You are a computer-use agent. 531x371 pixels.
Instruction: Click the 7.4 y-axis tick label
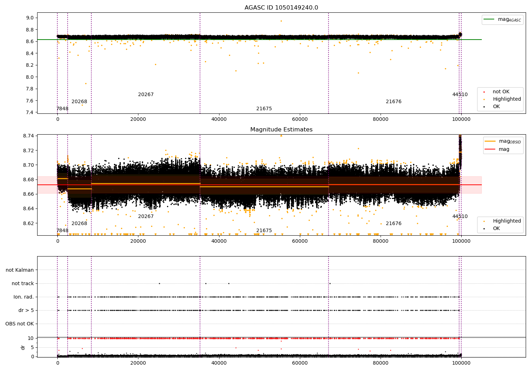[30, 113]
